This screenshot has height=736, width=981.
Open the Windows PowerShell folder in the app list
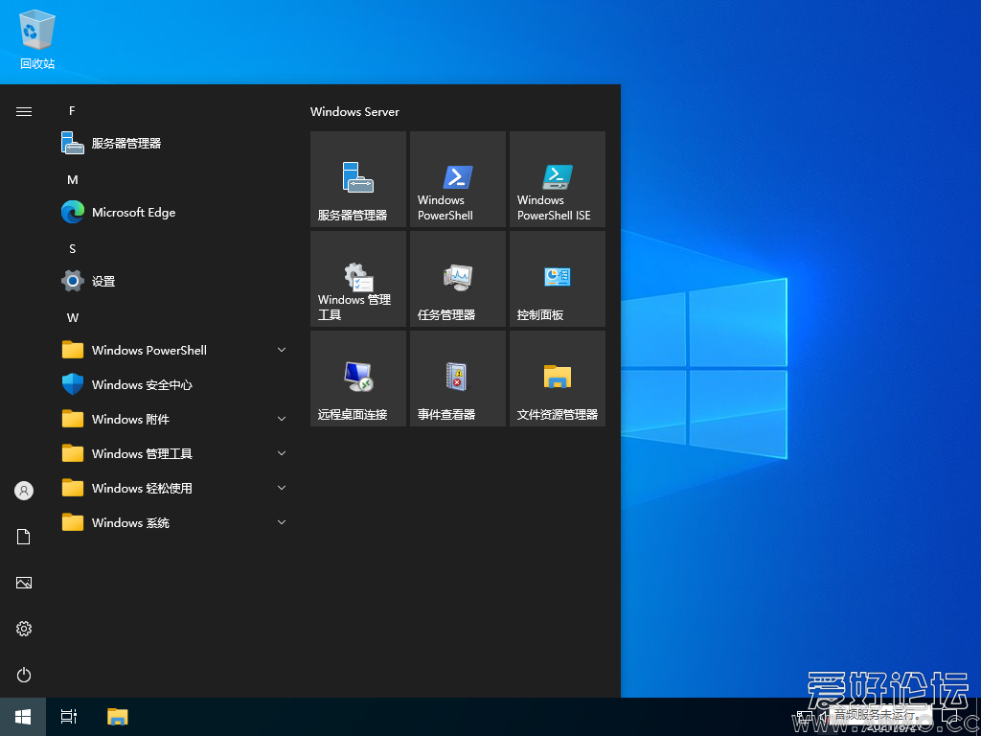(175, 350)
